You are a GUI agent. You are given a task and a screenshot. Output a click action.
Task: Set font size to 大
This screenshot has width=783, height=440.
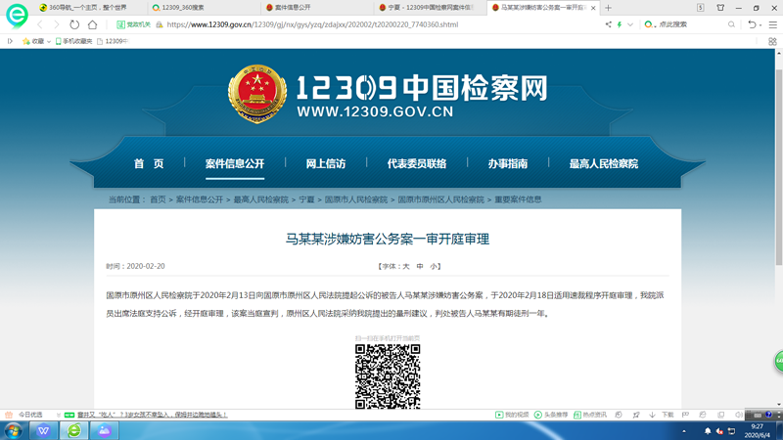click(406, 266)
